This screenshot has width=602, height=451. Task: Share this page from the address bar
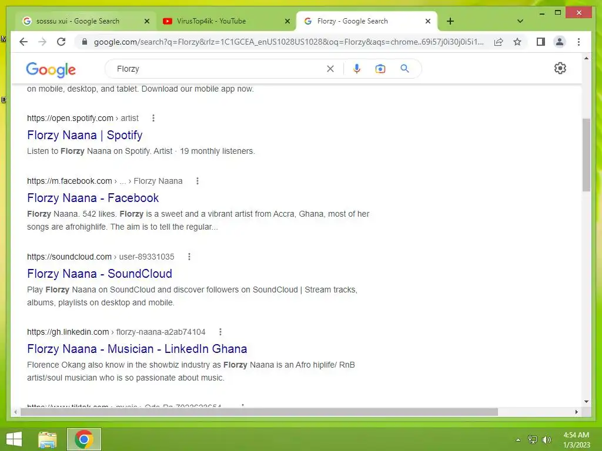pyautogui.click(x=499, y=42)
